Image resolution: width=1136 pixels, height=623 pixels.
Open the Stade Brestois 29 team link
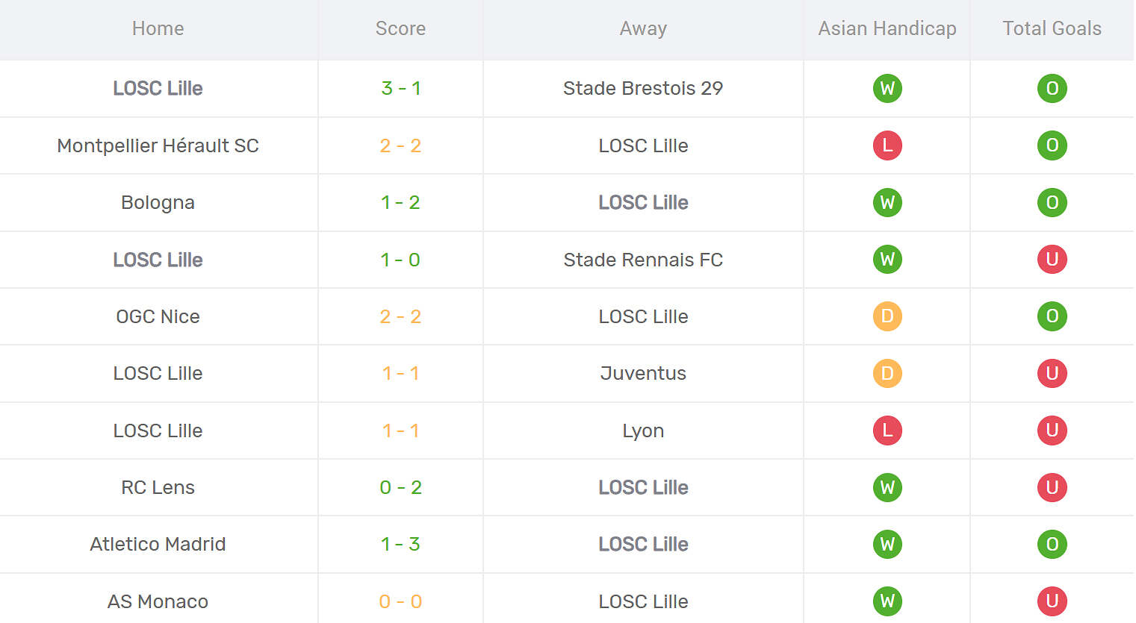643,88
